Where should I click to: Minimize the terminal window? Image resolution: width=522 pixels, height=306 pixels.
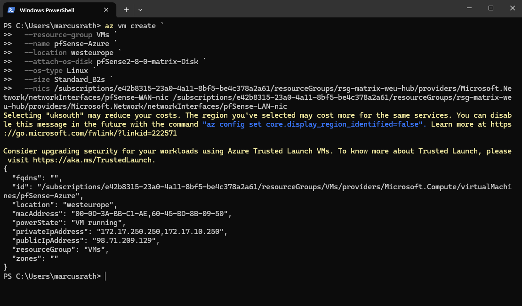click(x=469, y=8)
